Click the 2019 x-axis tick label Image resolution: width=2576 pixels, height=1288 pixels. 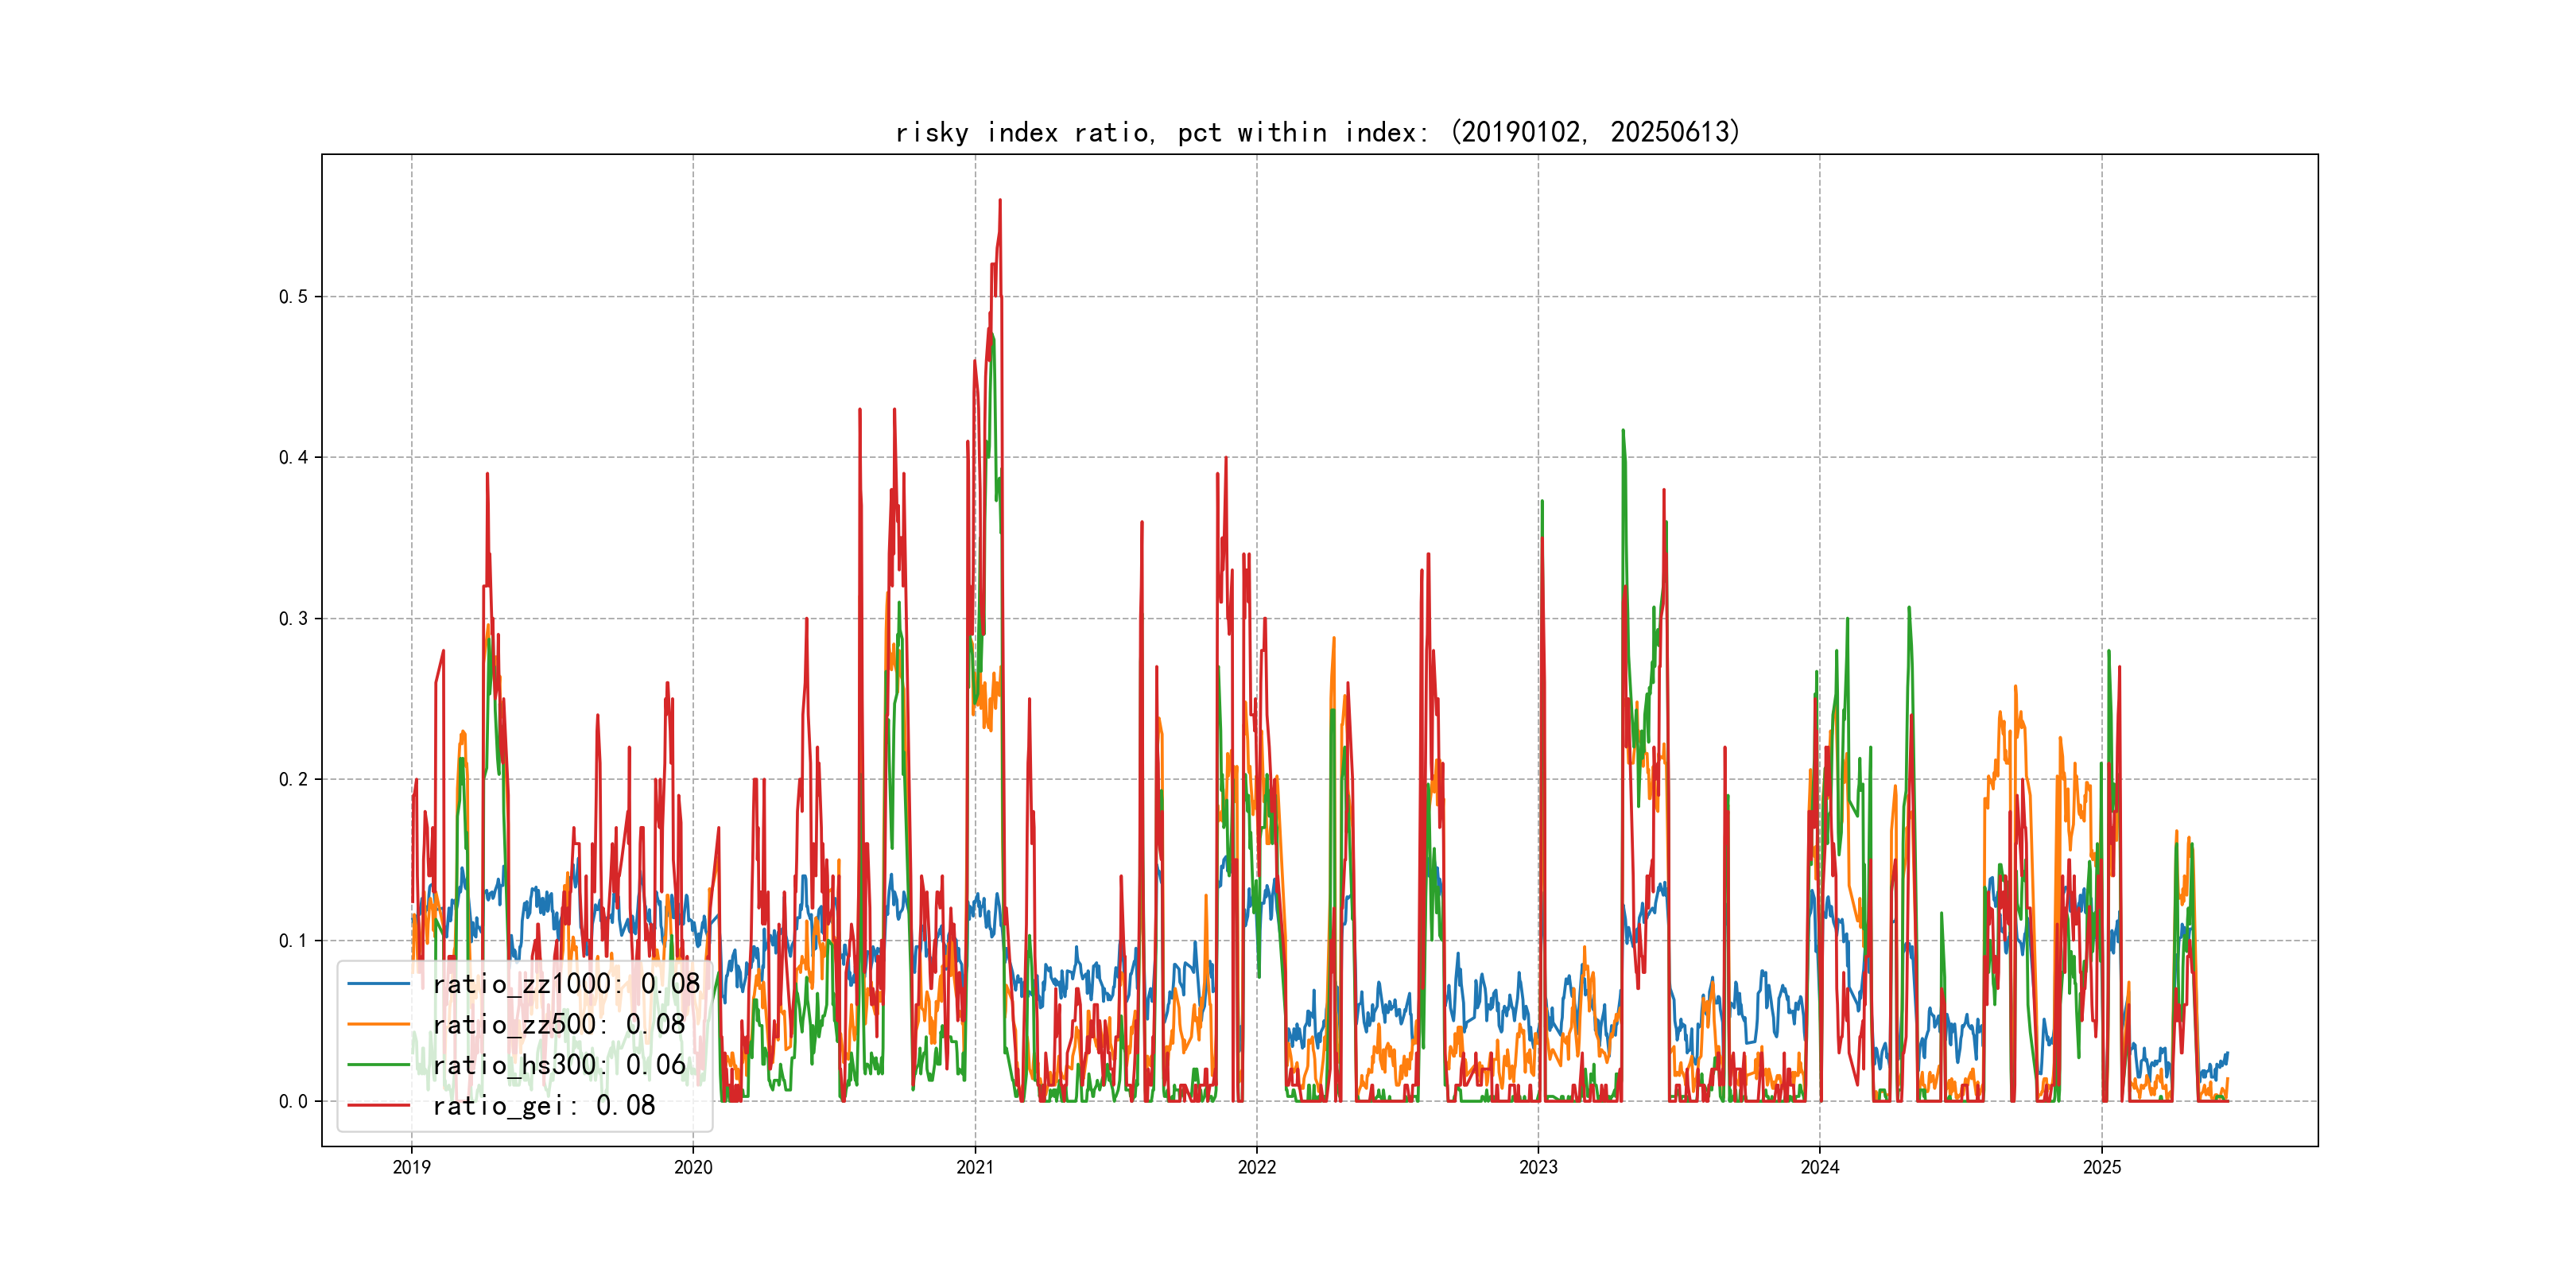411,1167
